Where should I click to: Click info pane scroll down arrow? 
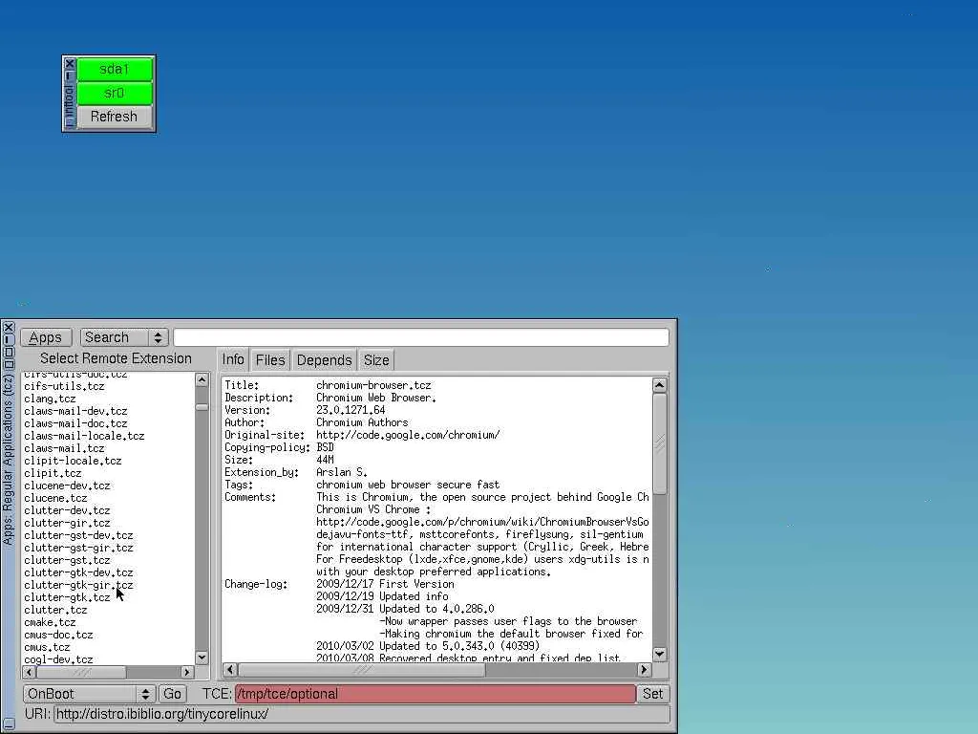click(660, 654)
